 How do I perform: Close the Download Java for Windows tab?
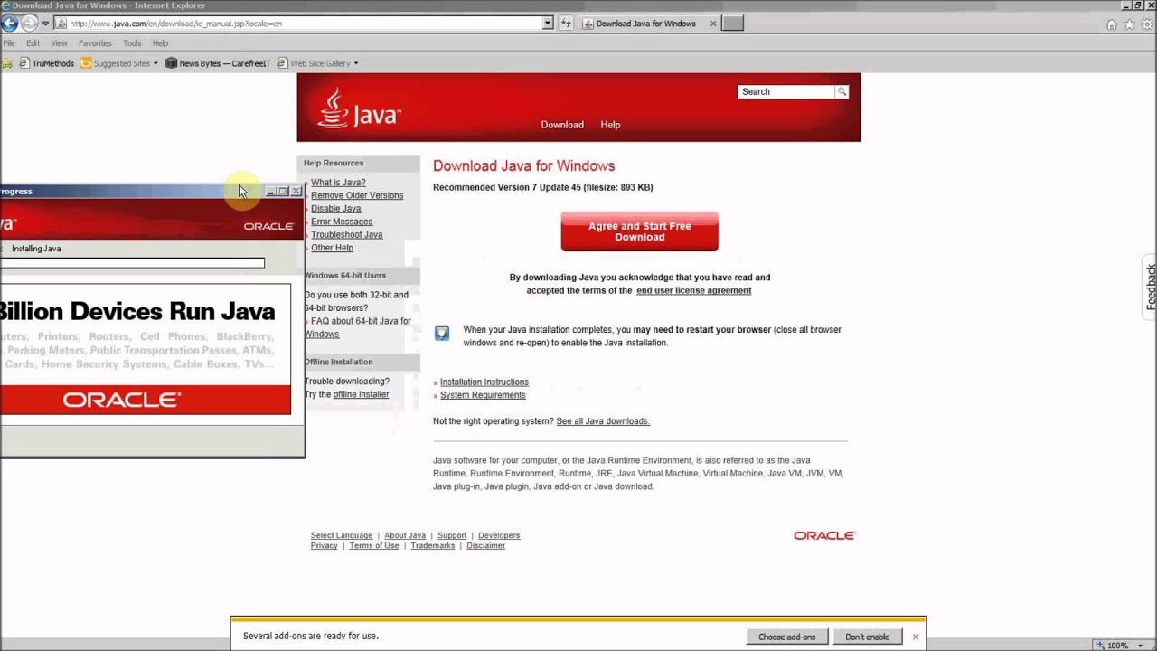pos(713,24)
